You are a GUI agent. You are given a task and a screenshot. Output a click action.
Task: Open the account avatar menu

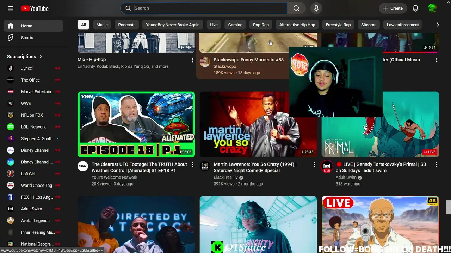pyautogui.click(x=432, y=8)
